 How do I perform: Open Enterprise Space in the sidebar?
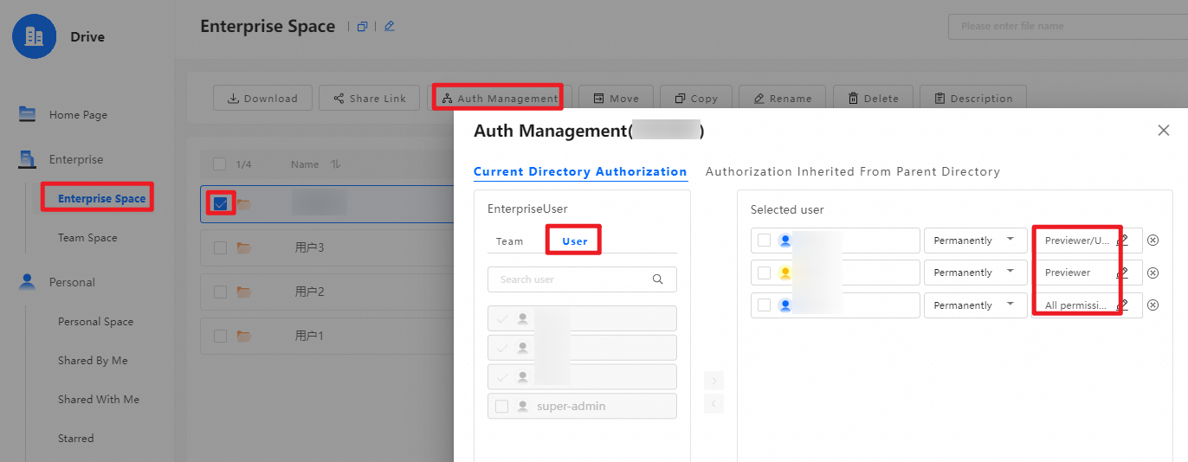tap(101, 199)
